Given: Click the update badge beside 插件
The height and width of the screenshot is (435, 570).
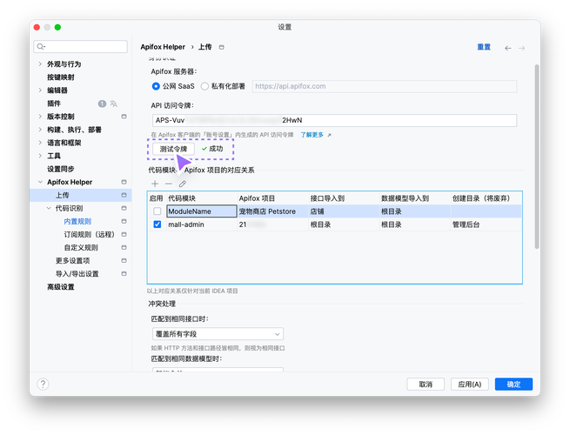Looking at the screenshot, I should [x=102, y=104].
